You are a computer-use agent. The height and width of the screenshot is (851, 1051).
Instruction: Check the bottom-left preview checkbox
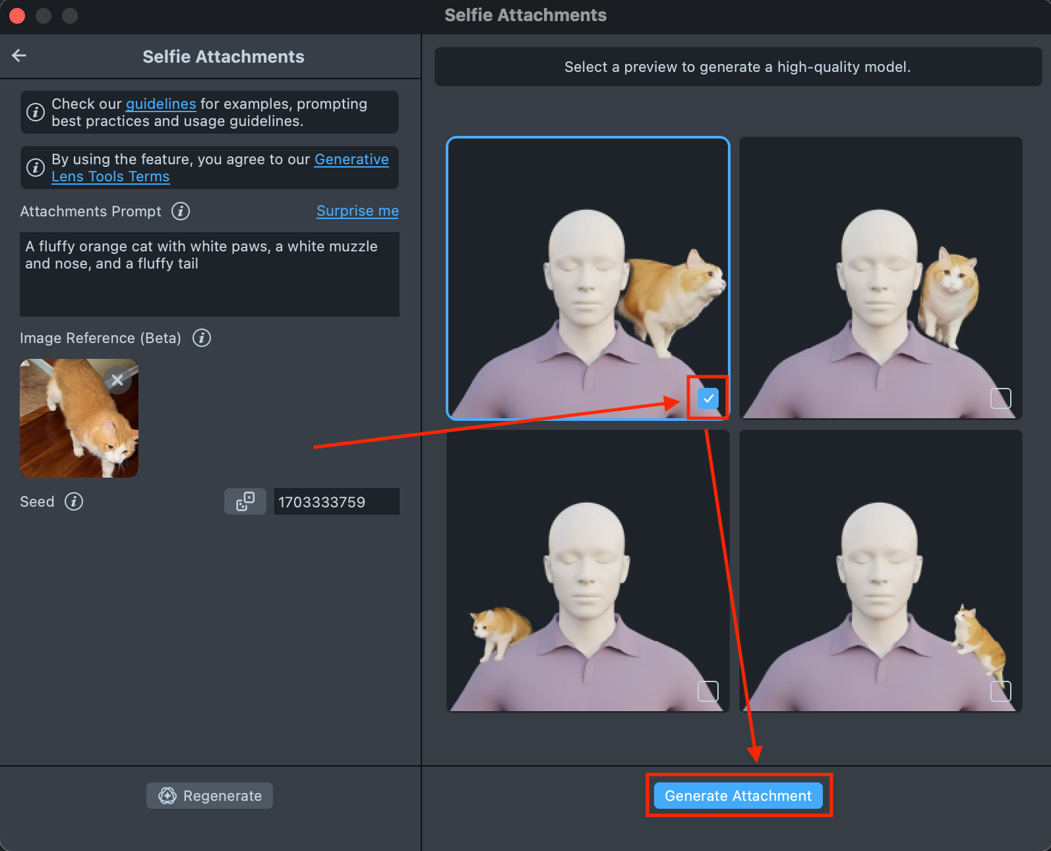tap(707, 691)
